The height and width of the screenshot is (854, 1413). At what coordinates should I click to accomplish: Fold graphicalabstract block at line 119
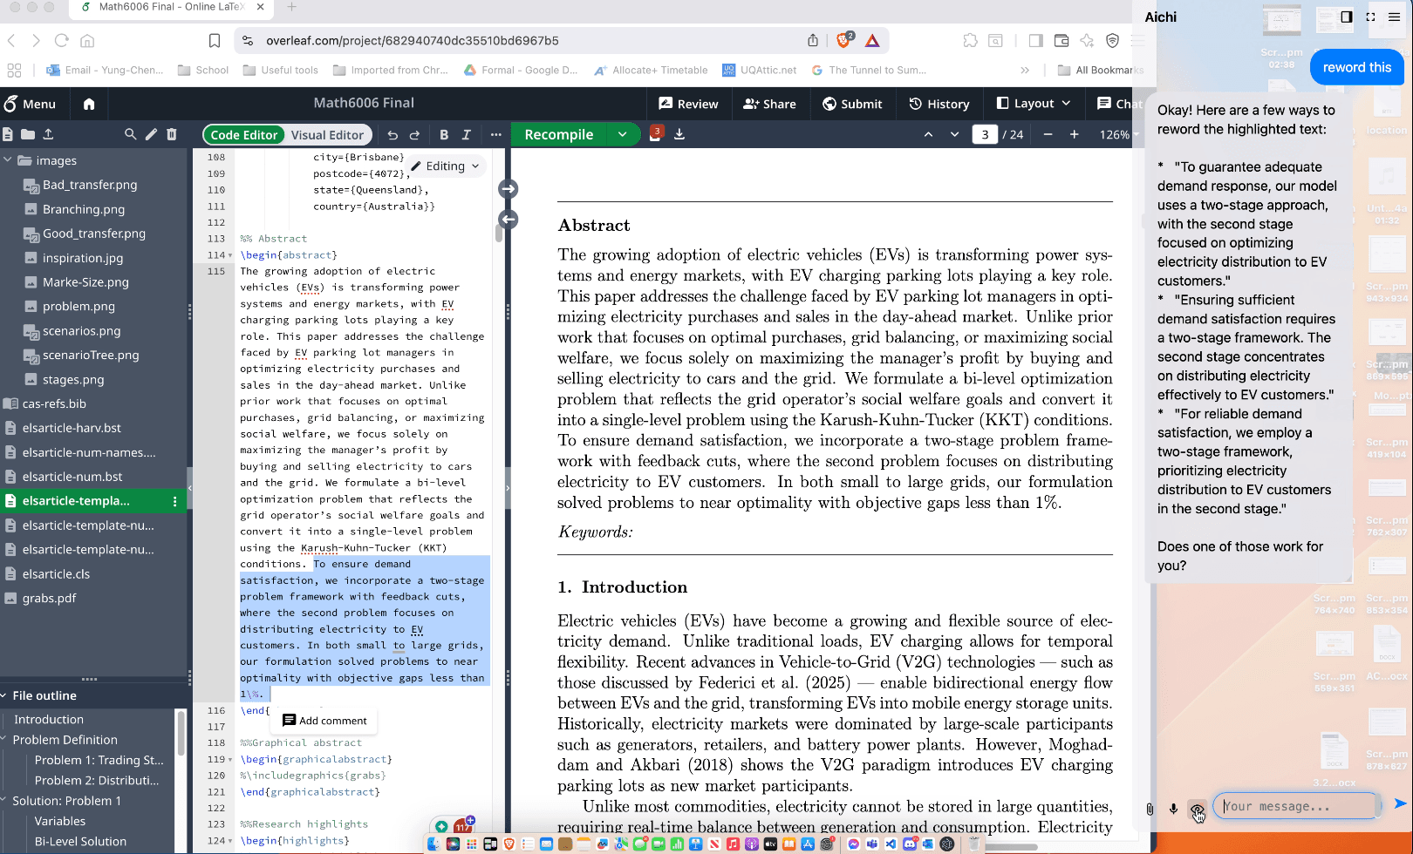pos(230,760)
